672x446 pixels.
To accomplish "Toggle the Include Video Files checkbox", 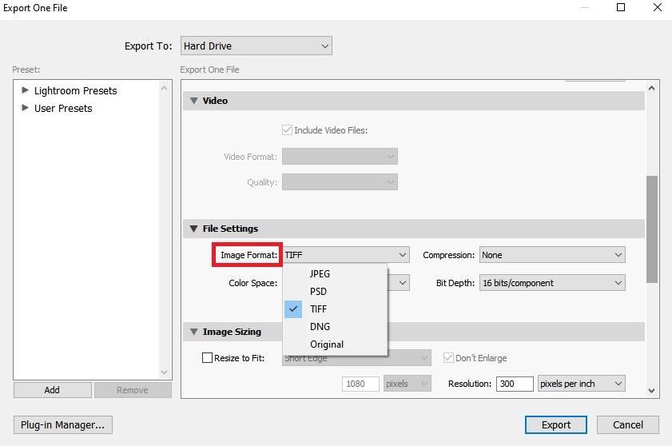I will [x=287, y=130].
